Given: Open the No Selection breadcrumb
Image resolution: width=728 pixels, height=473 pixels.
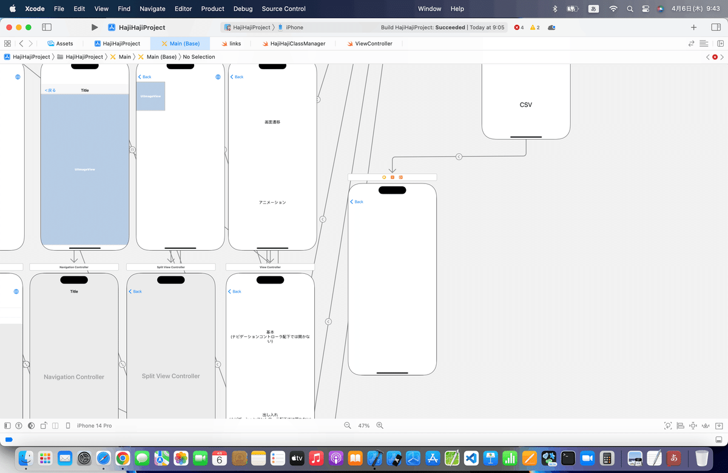Looking at the screenshot, I should (x=199, y=56).
